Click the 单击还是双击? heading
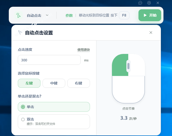This screenshot has height=136, width=172. tap(29, 96)
